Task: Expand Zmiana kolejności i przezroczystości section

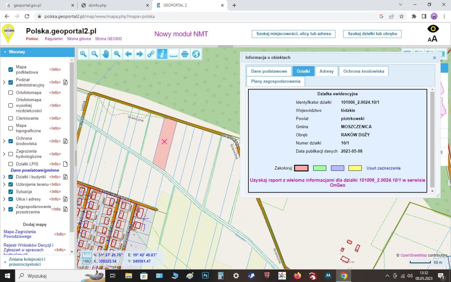Action: pyautogui.click(x=5, y=262)
